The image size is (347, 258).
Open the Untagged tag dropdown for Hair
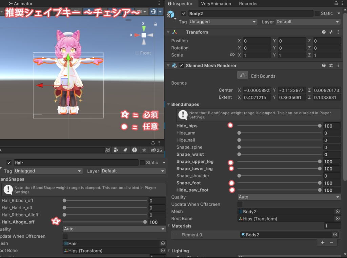click(x=48, y=171)
